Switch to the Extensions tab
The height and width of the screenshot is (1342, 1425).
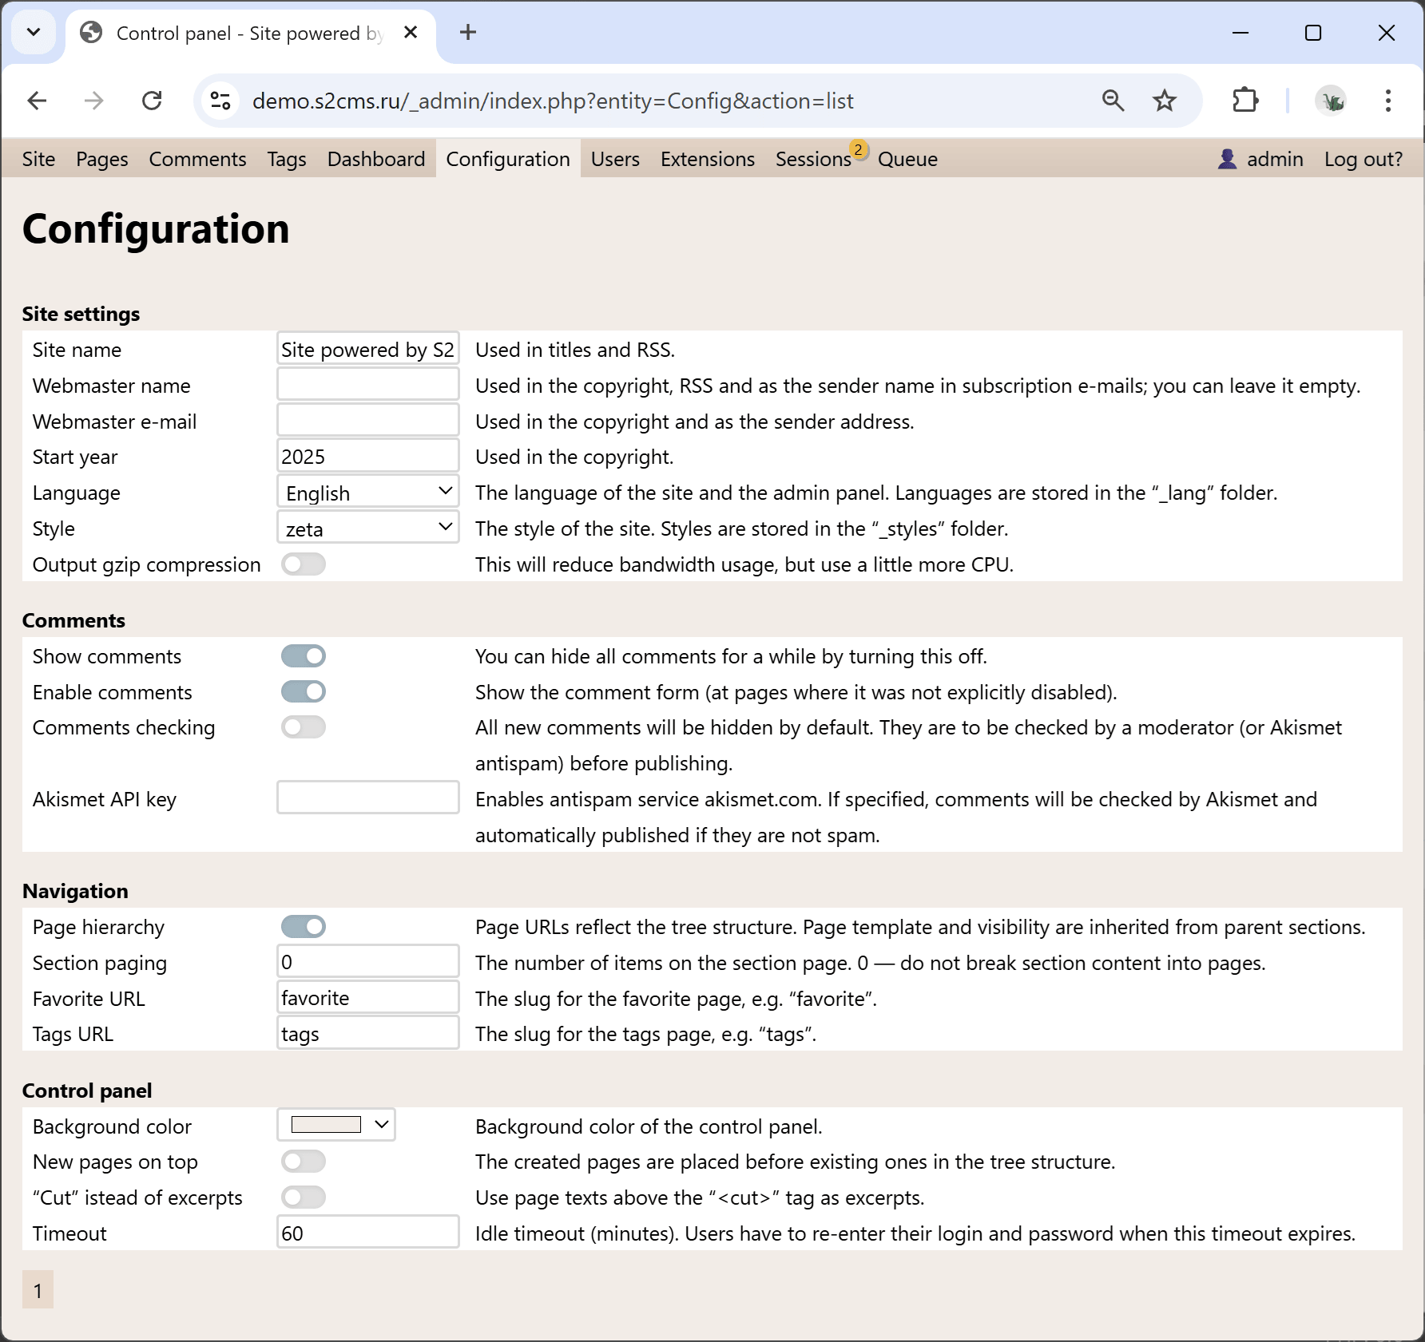point(708,159)
